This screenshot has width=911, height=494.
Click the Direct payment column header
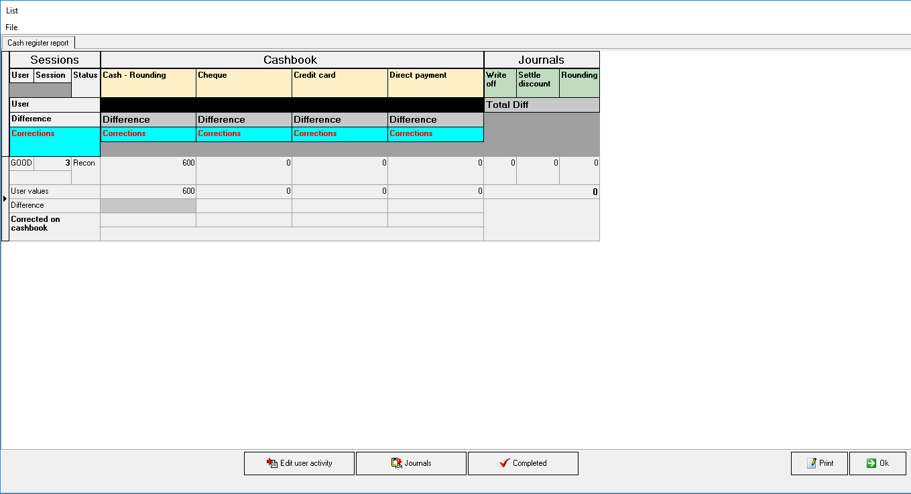(x=436, y=83)
